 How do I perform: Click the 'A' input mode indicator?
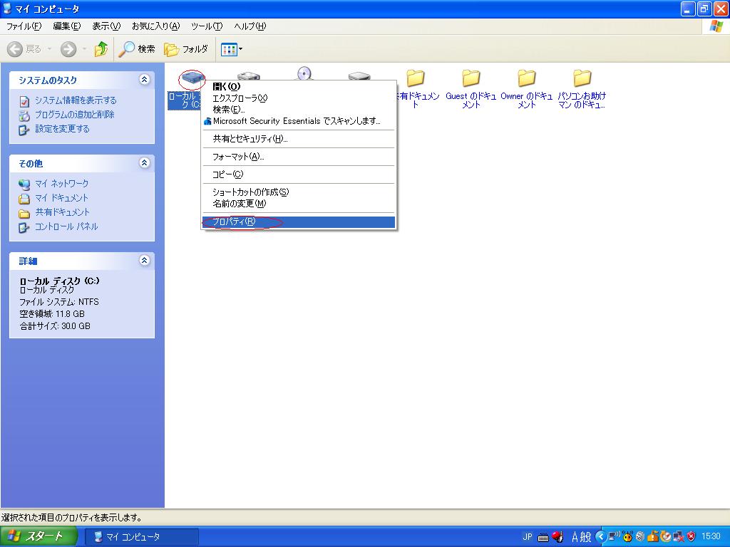(575, 537)
